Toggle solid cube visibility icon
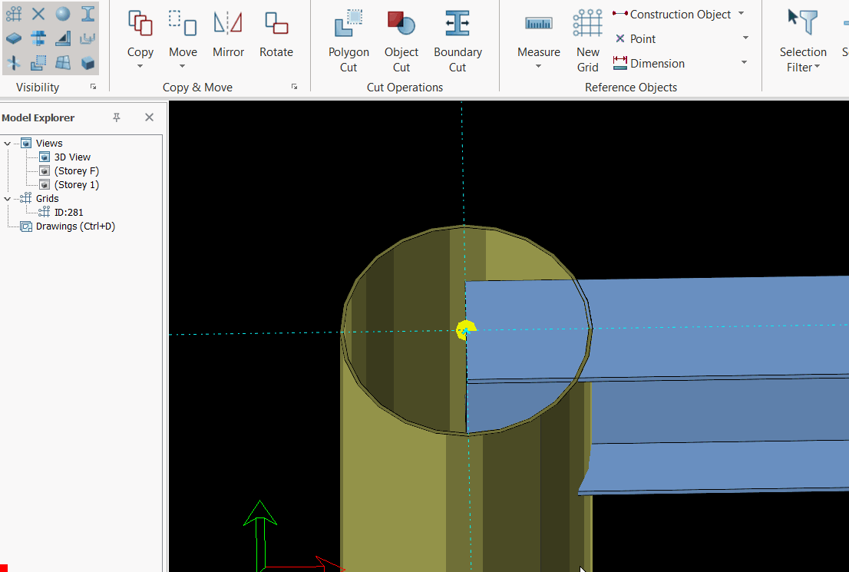Image resolution: width=849 pixels, height=572 pixels. (x=88, y=63)
